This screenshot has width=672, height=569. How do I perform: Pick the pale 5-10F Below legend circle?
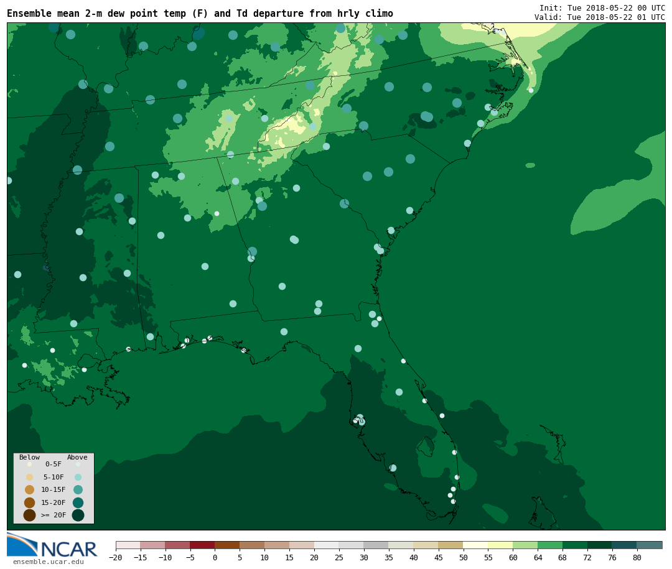29,477
